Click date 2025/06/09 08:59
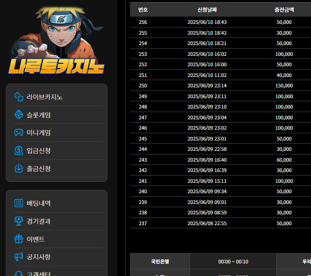 point(207,213)
